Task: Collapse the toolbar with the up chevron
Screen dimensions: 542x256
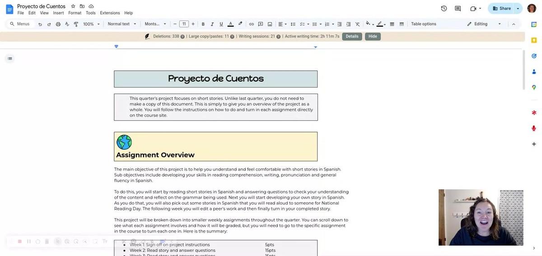Action: click(513, 24)
